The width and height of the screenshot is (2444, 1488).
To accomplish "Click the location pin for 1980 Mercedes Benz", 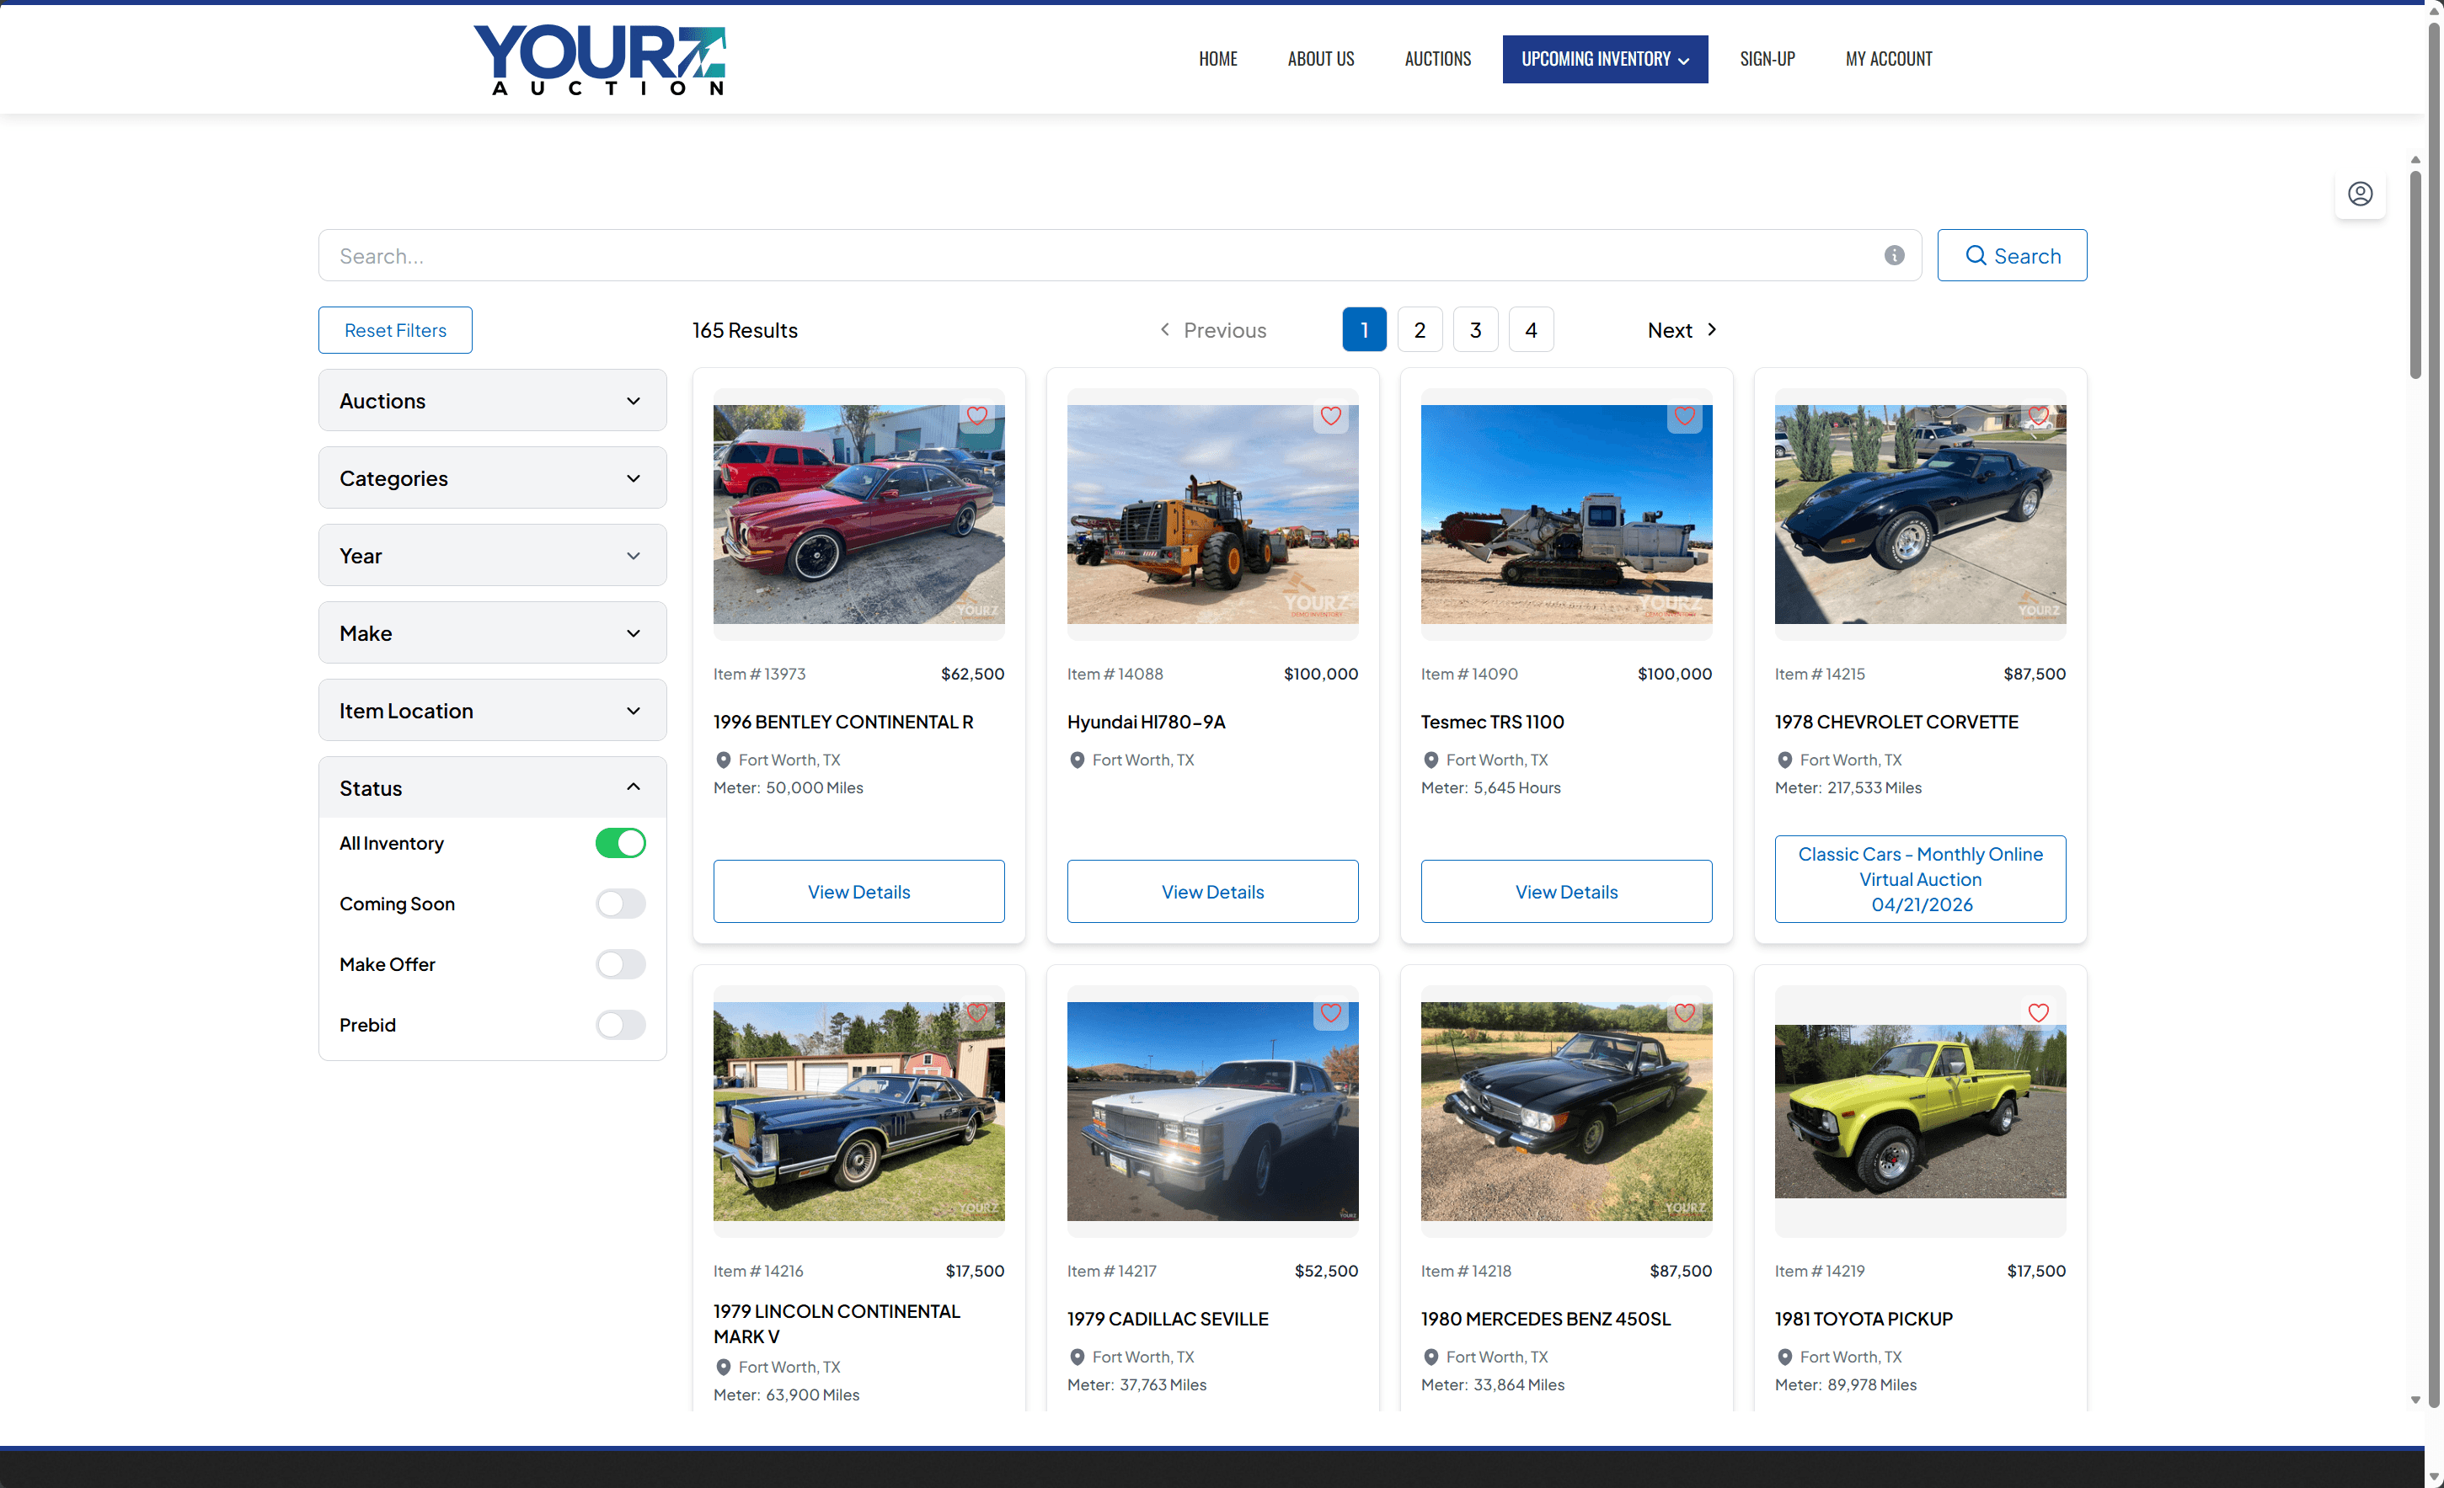I will point(1431,1357).
